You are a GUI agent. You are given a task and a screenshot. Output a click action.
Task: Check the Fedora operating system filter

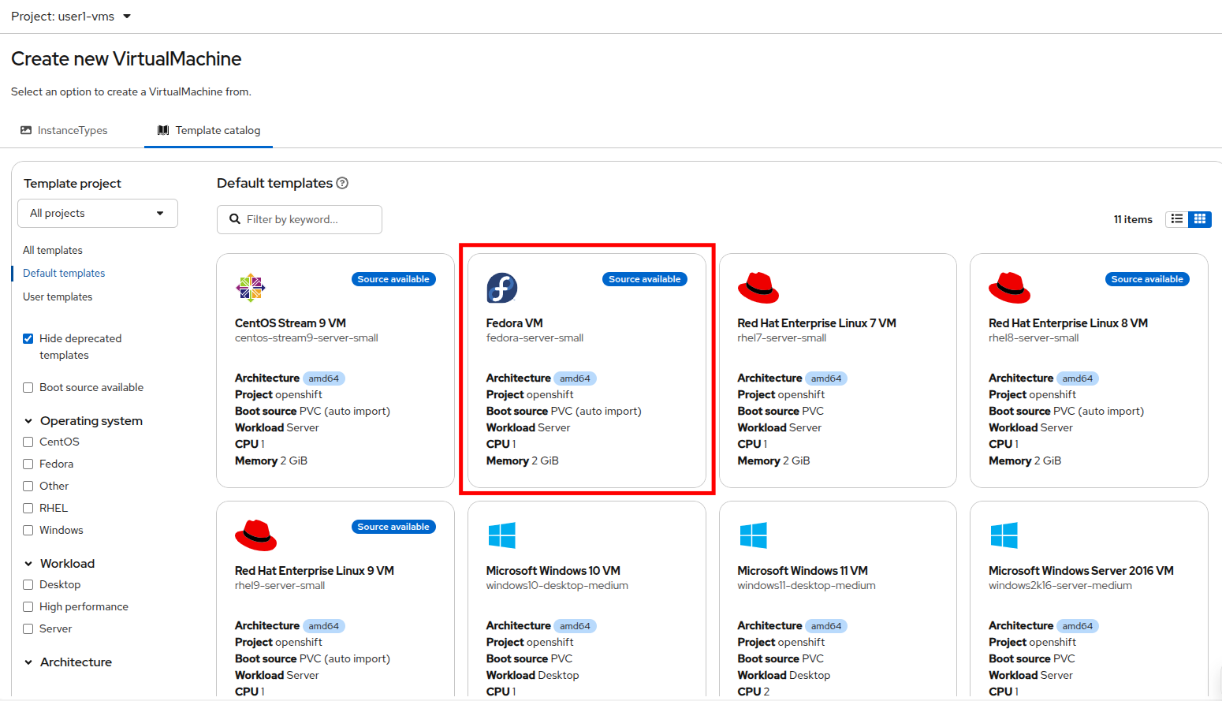[x=28, y=464]
